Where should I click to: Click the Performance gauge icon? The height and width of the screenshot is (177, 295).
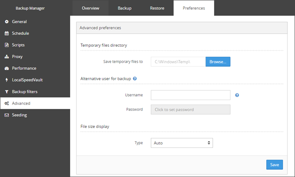click(7, 68)
